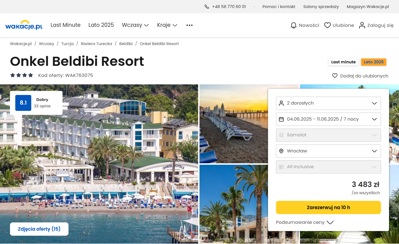The width and height of the screenshot is (399, 244).
Task: Click the wakacje.pl logo
Action: [x=24, y=25]
